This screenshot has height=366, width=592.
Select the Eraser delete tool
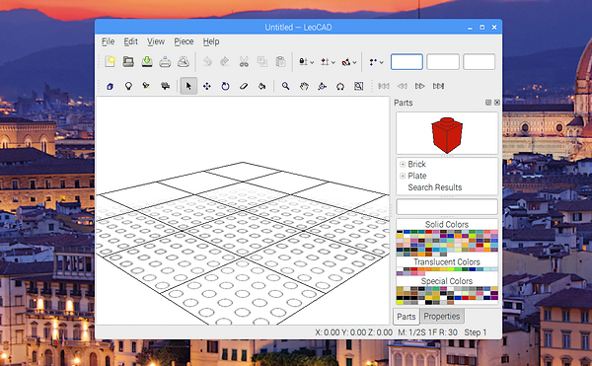point(244,87)
